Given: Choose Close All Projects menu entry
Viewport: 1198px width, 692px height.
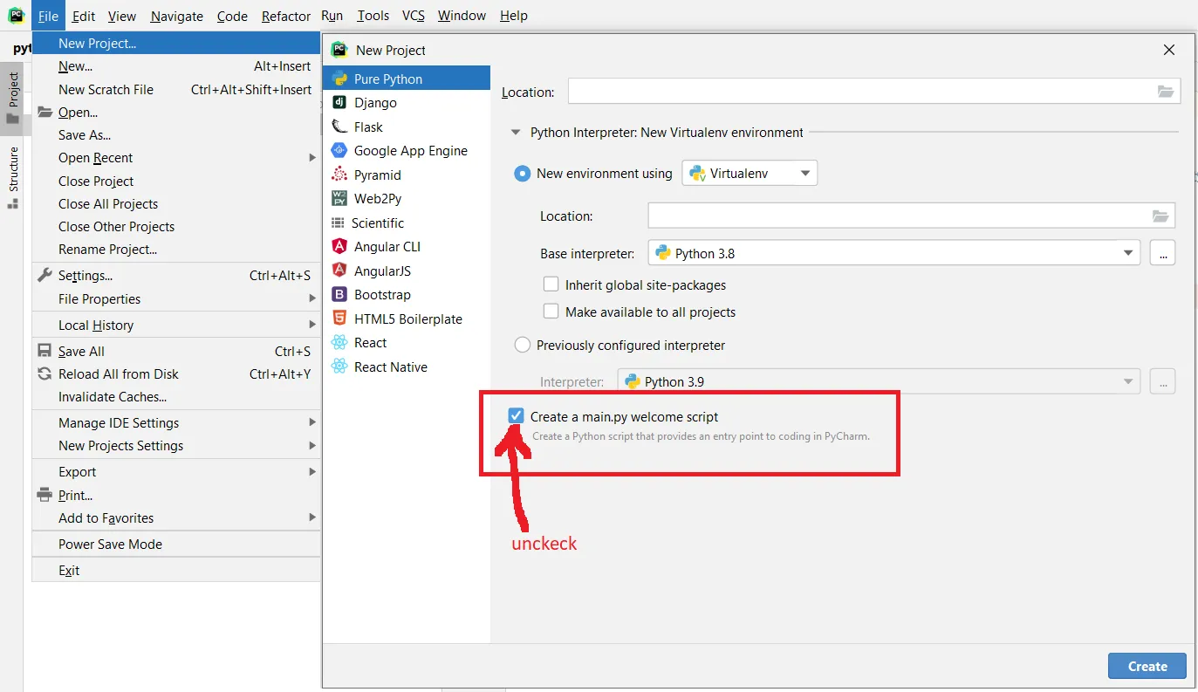Looking at the screenshot, I should coord(176,203).
